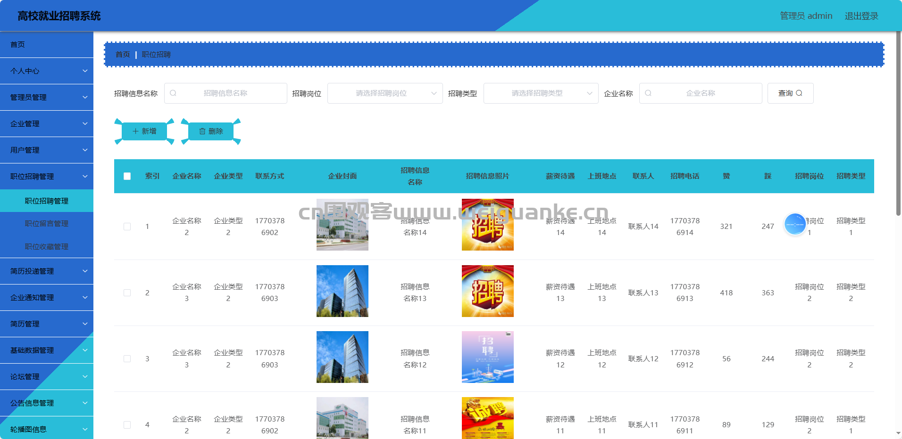Click 退出登录 to log out
The width and height of the screenshot is (902, 439).
point(861,16)
